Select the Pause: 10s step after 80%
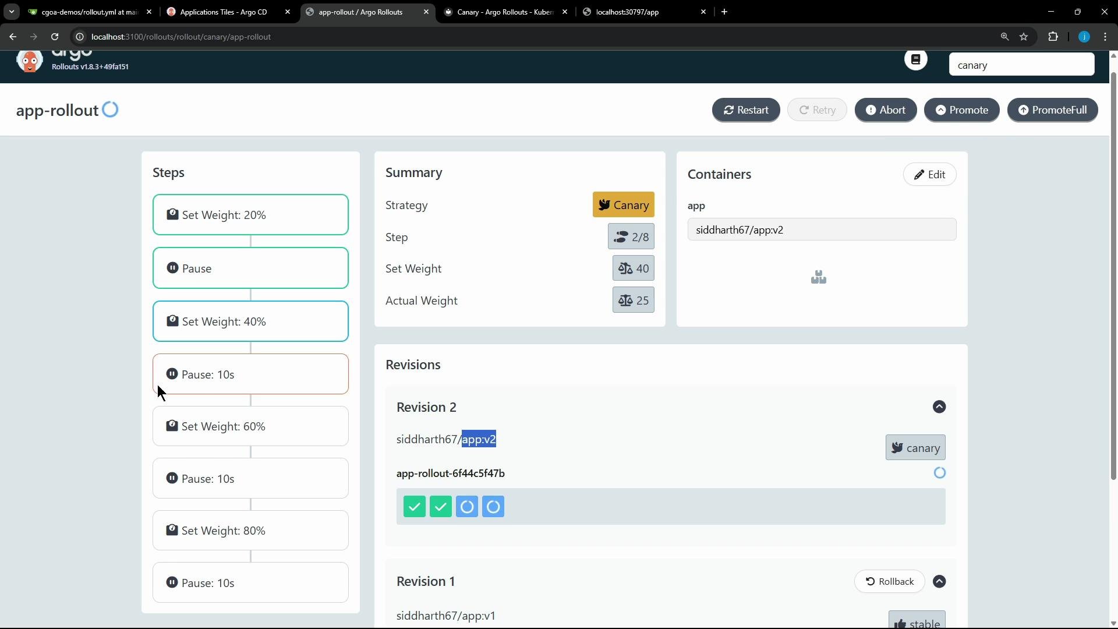1118x629 pixels. coord(250,582)
